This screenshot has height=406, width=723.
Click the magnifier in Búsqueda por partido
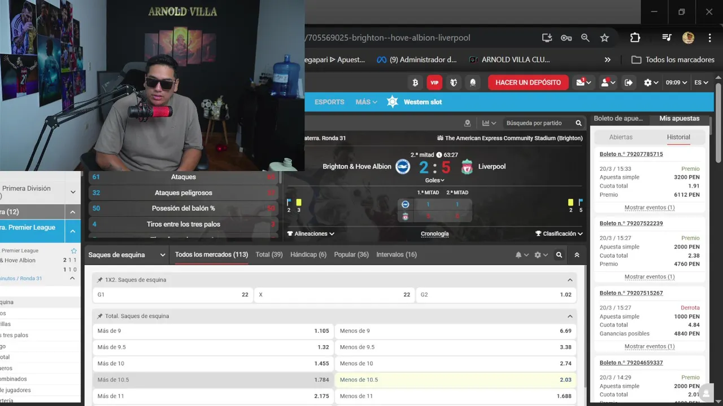[x=578, y=123]
